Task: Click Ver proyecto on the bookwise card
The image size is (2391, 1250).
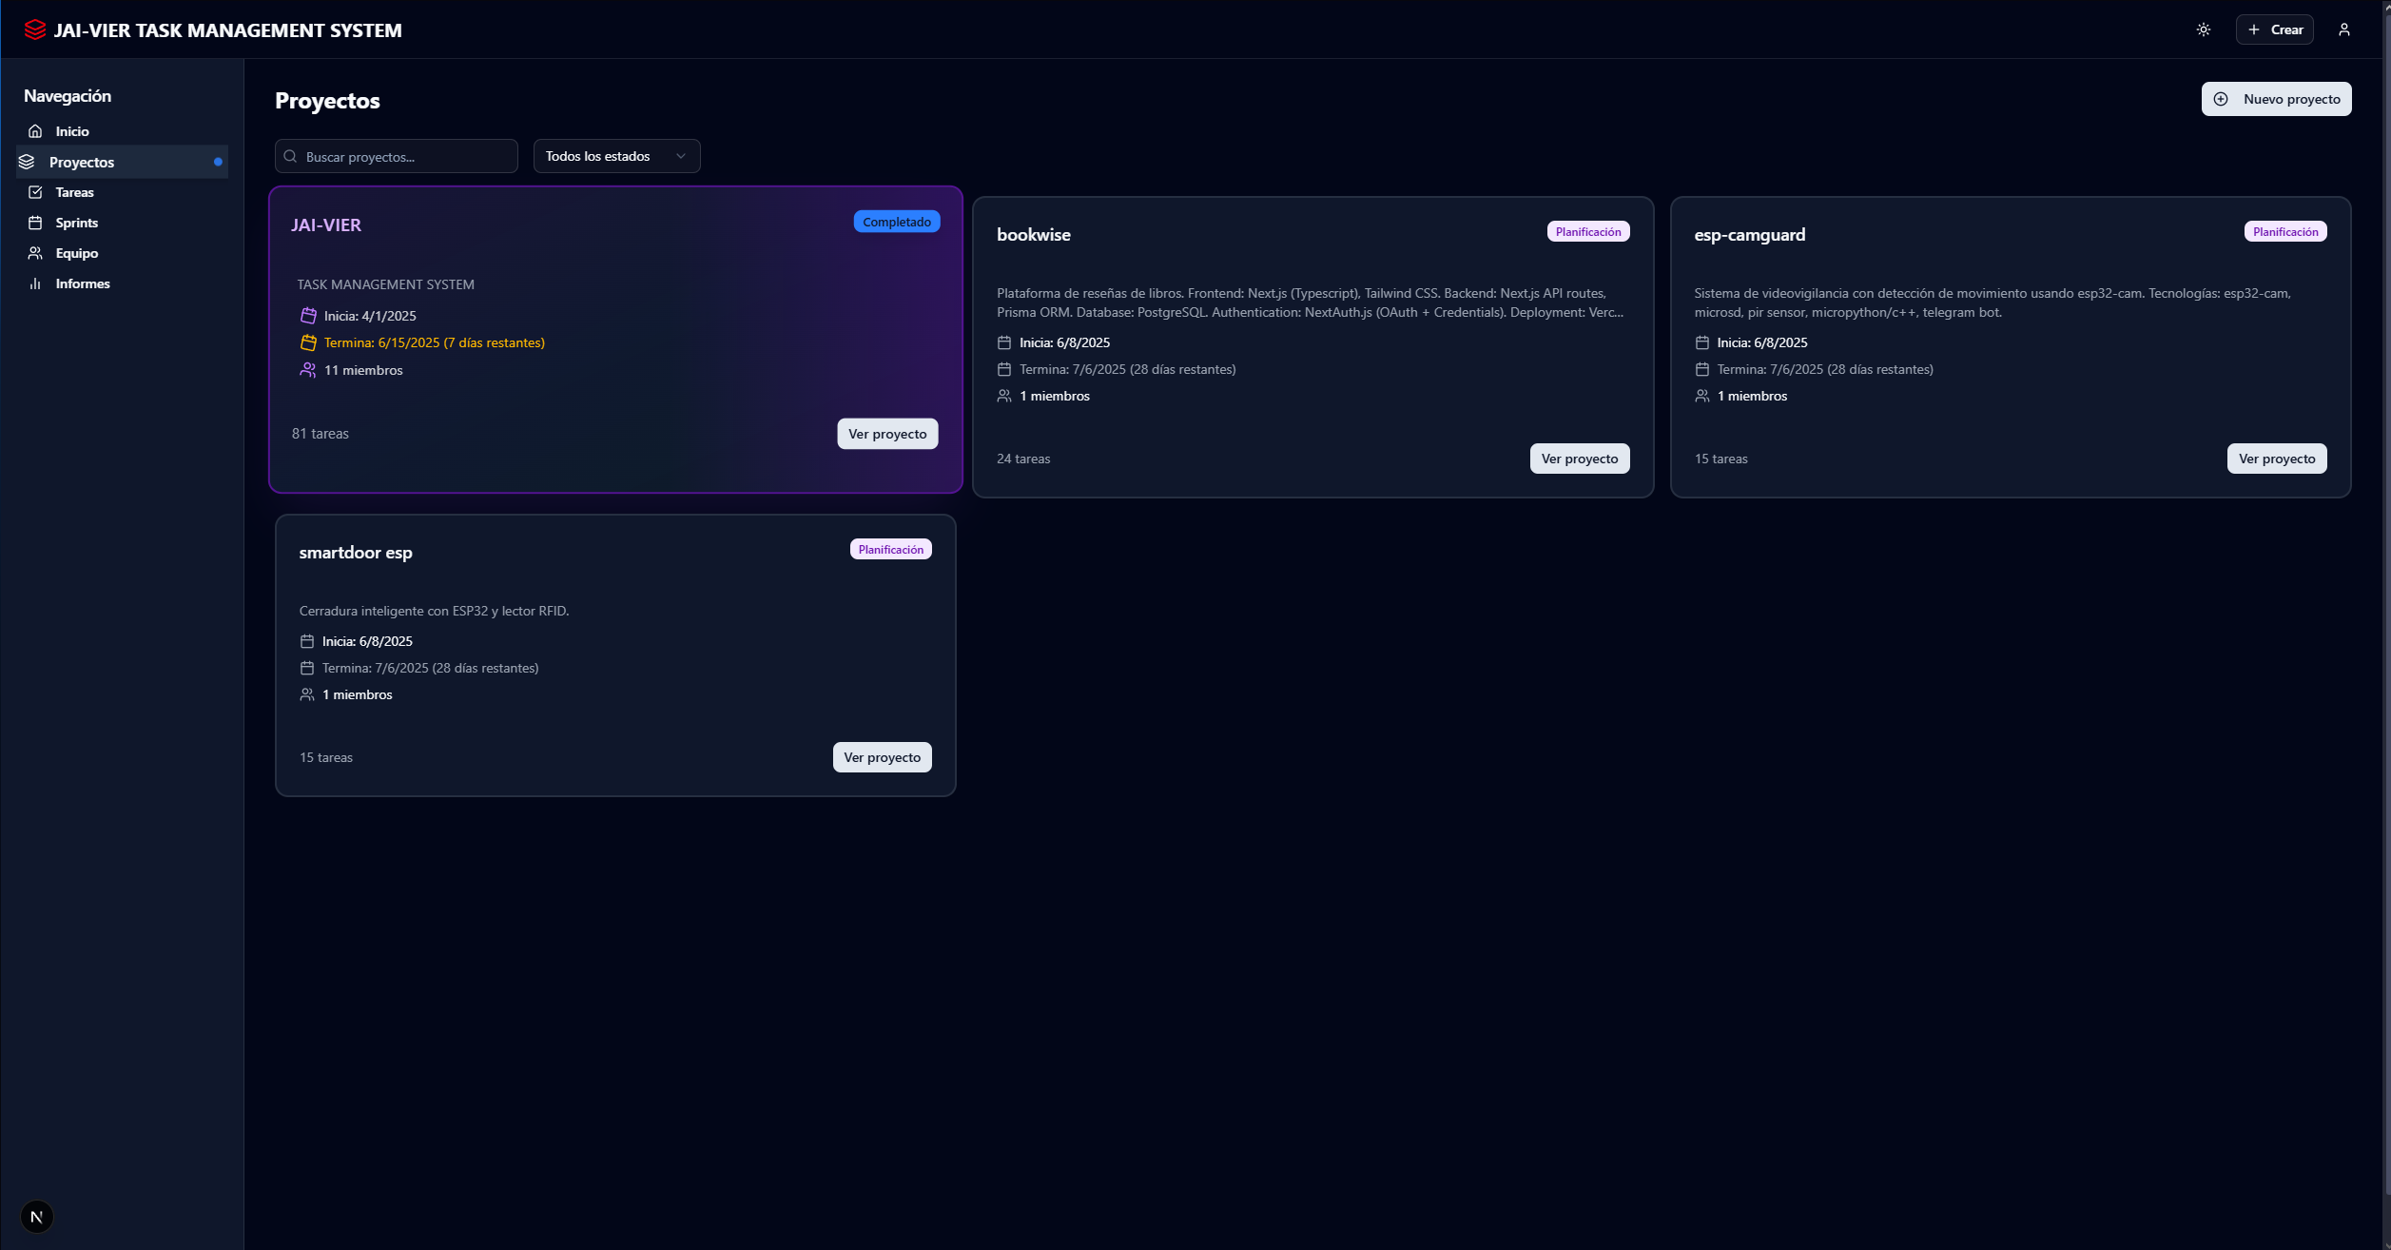Action: coord(1579,459)
